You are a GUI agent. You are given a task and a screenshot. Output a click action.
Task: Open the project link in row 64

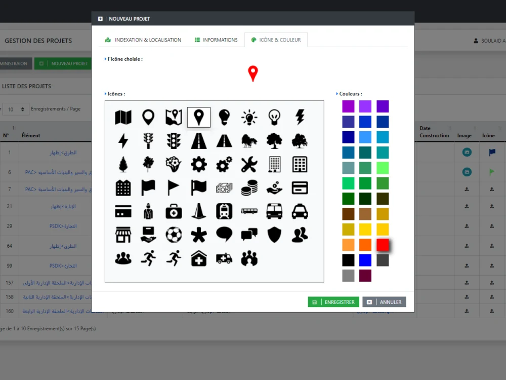(63, 246)
